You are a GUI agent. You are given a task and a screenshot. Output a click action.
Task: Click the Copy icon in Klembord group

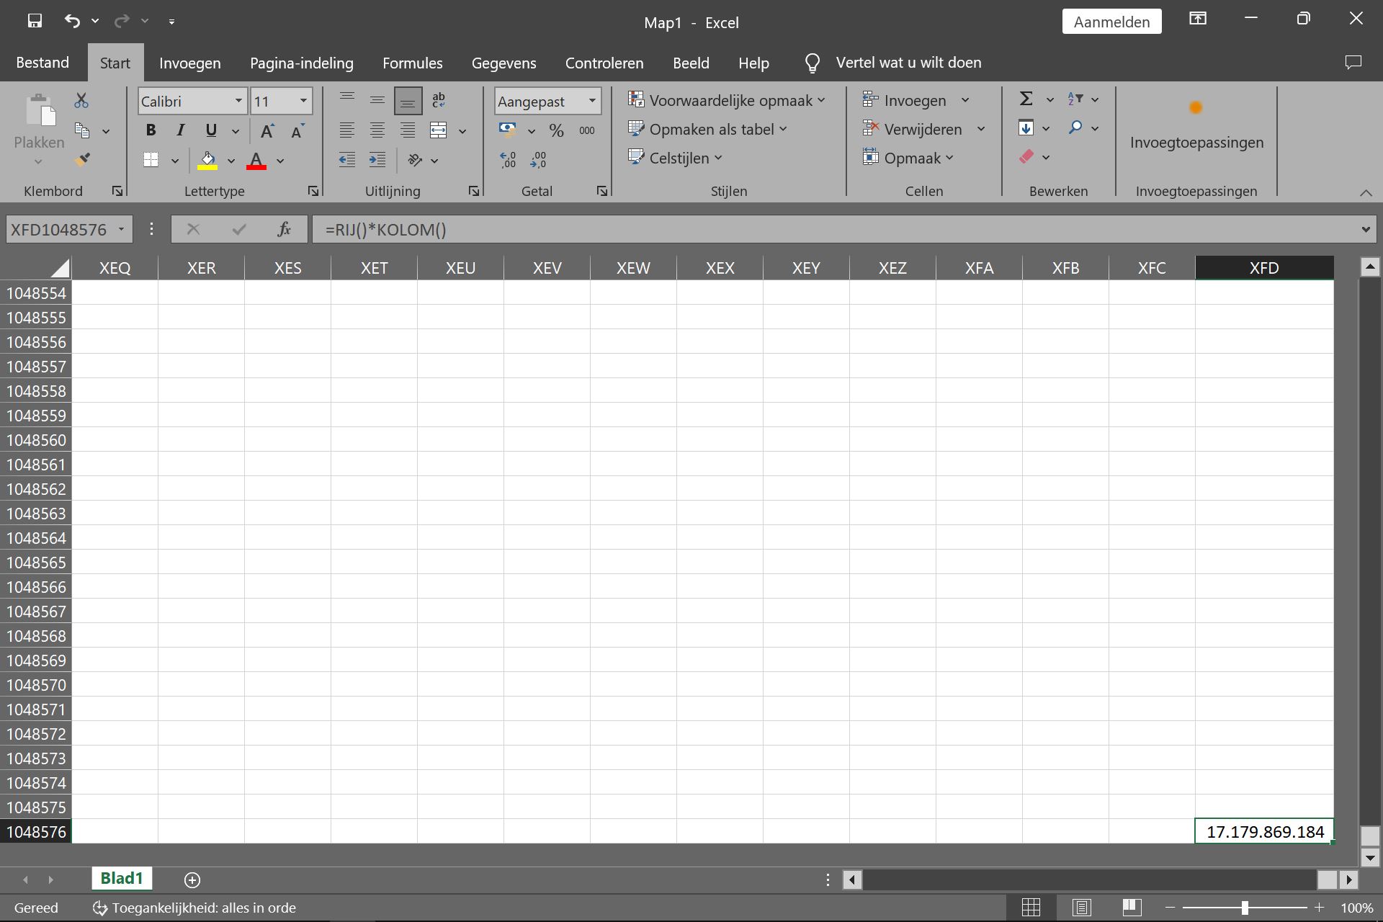click(83, 130)
